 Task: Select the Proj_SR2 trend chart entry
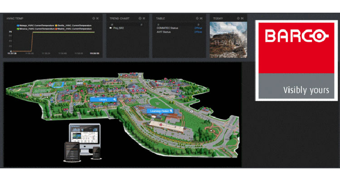click(118, 28)
